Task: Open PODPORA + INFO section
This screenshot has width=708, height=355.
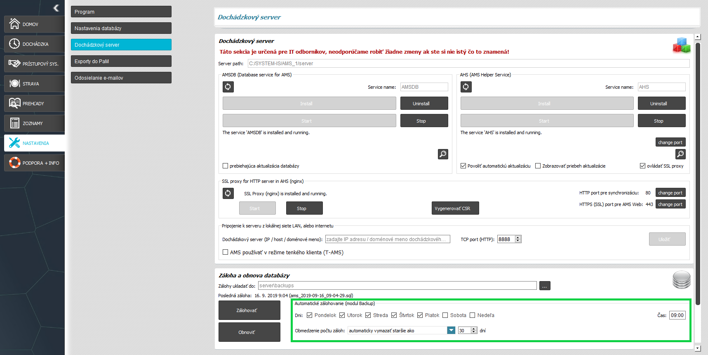Action: click(34, 163)
